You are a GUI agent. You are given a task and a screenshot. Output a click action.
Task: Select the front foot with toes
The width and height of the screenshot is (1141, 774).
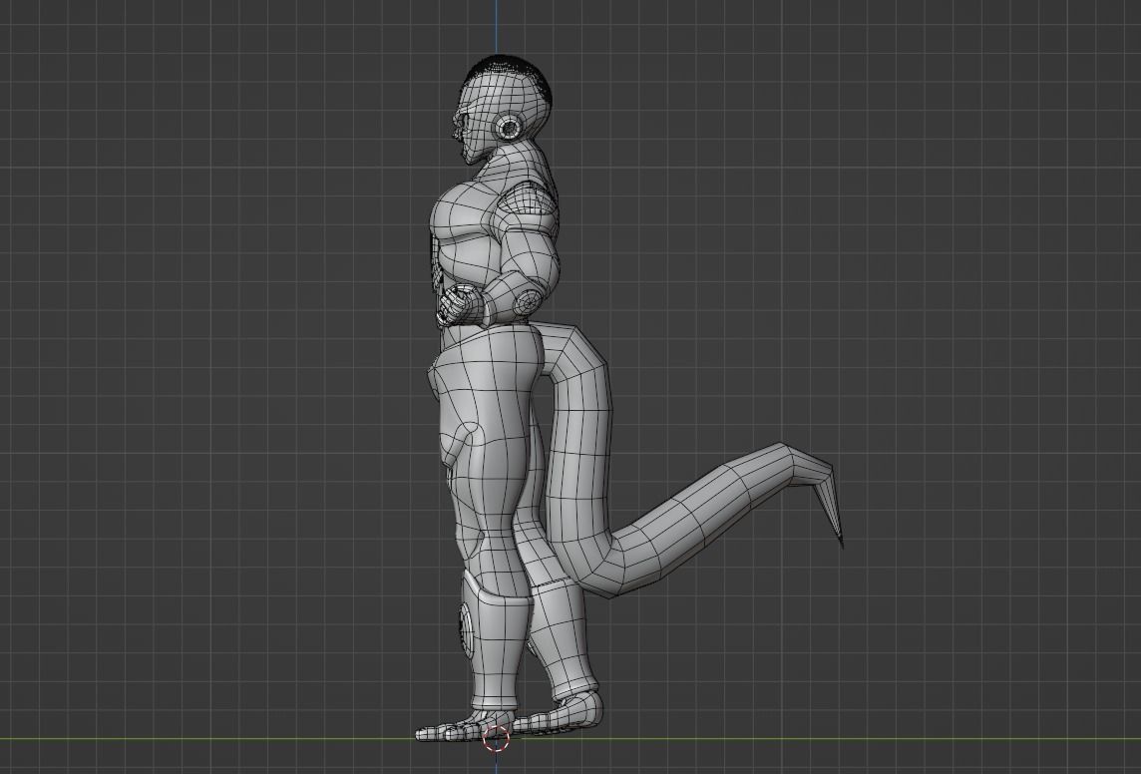click(x=465, y=728)
